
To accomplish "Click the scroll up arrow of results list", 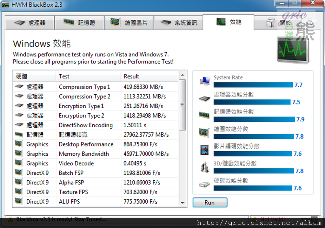I will point(182,75).
